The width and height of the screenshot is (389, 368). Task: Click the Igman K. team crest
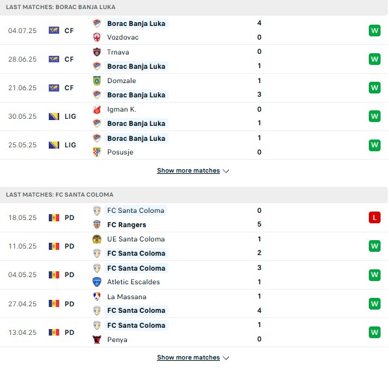pyautogui.click(x=97, y=110)
